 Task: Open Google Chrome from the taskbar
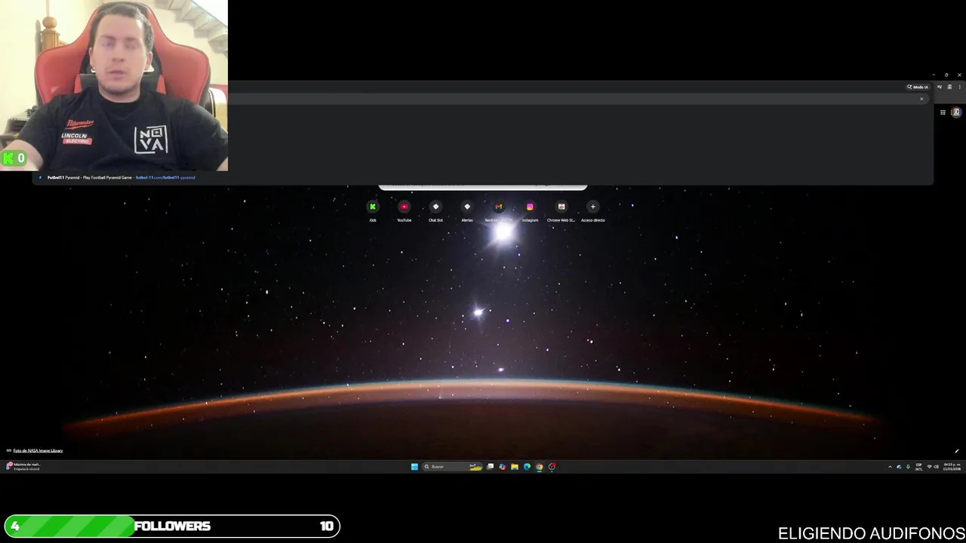point(539,467)
